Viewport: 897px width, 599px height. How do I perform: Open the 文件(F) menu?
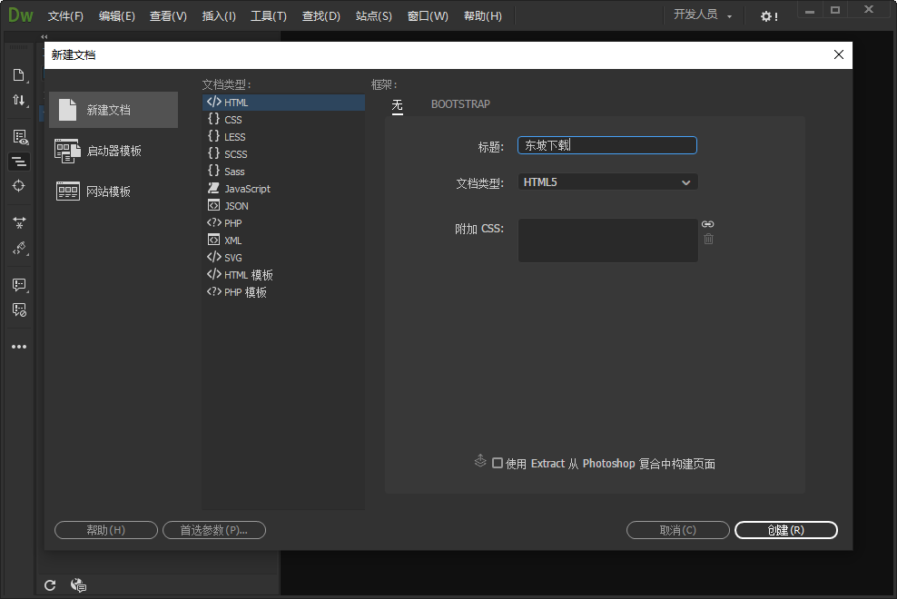pos(65,16)
